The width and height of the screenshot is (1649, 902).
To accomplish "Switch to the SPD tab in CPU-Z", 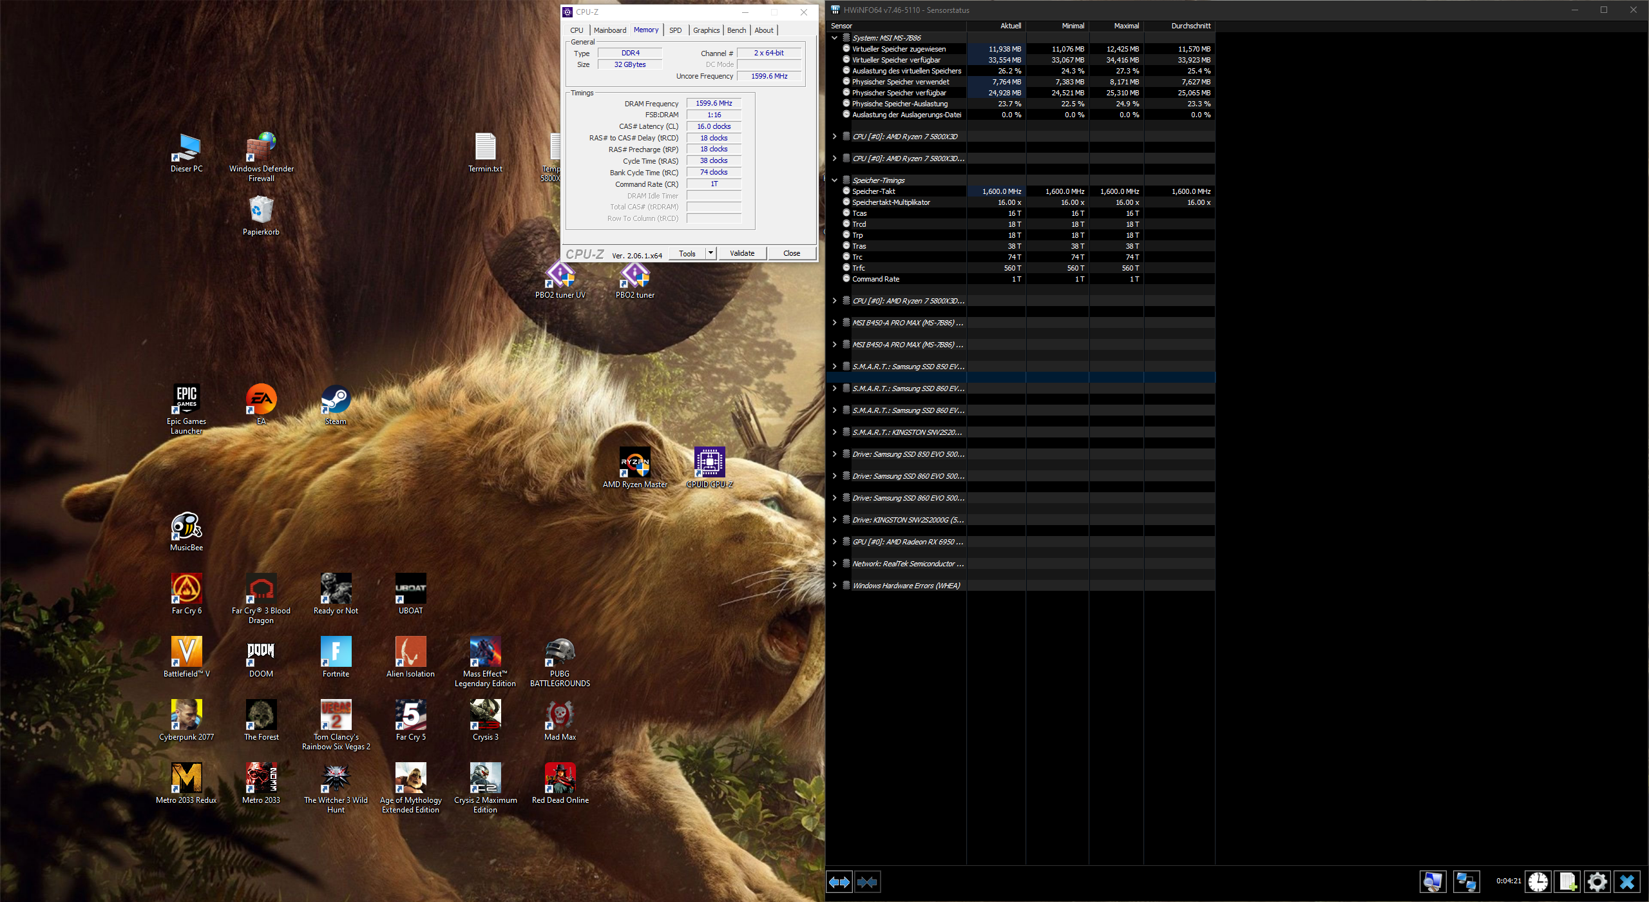I will 675,30.
